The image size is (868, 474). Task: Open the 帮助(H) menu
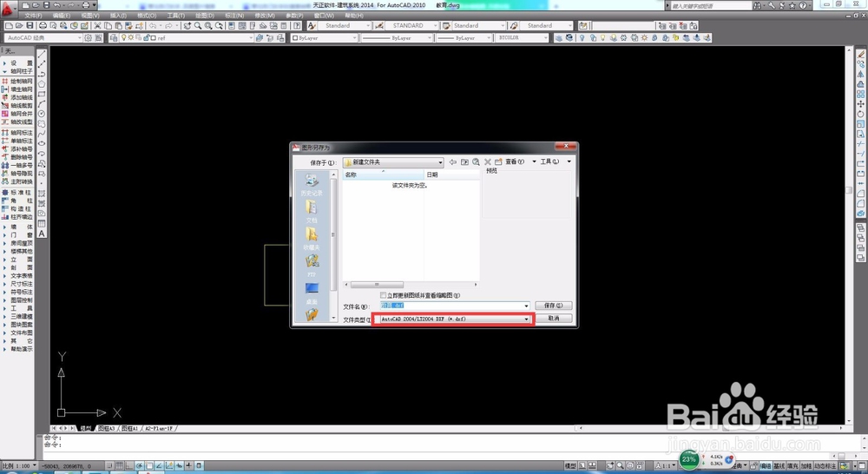[x=354, y=16]
